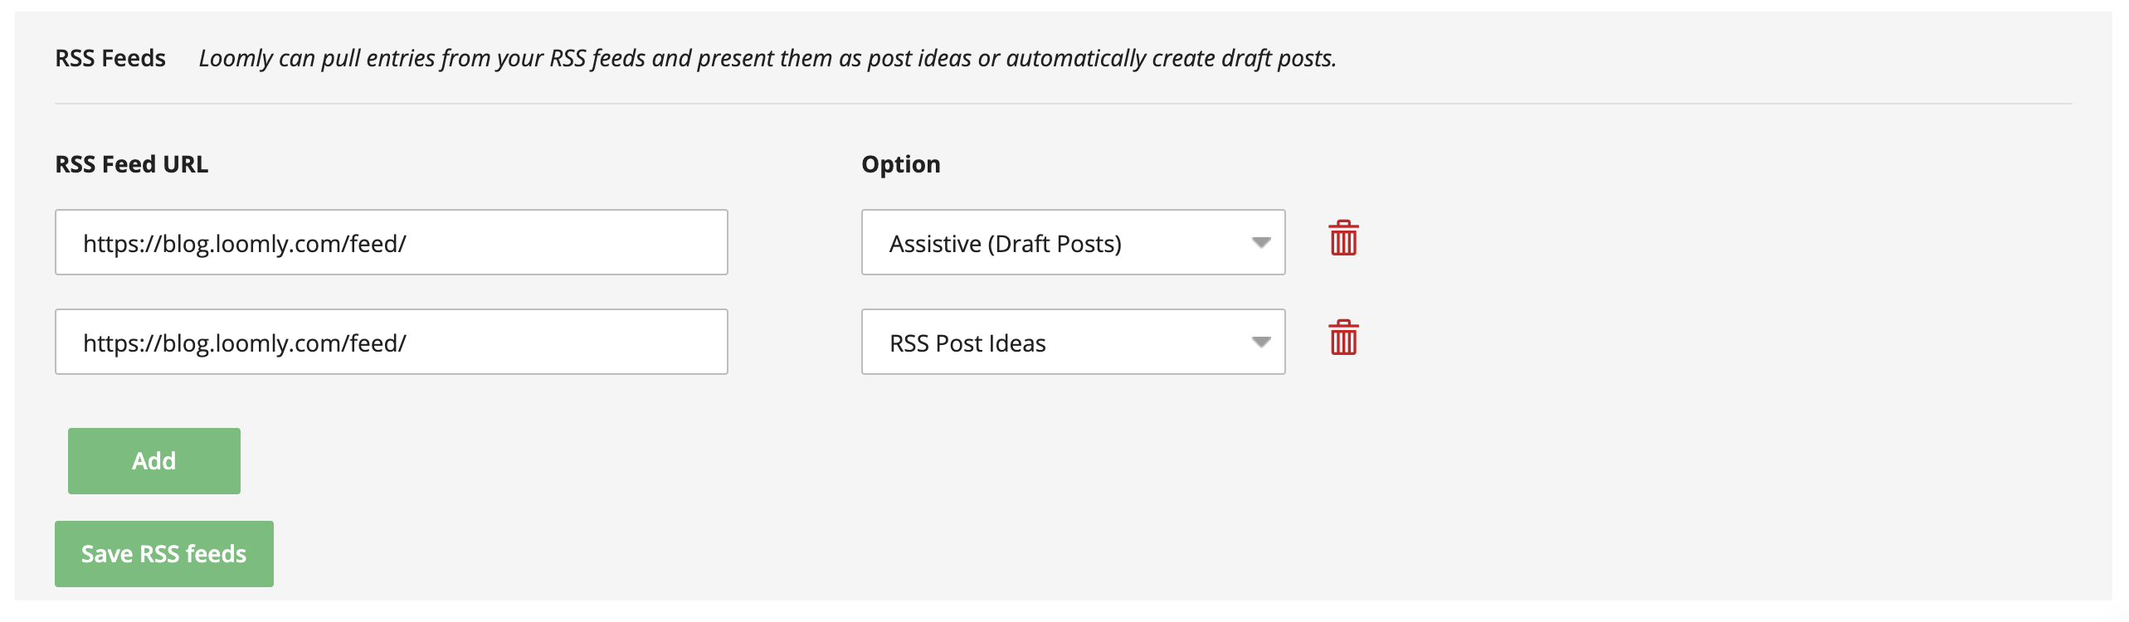This screenshot has height=622, width=2129.
Task: Click Save RSS feeds
Action: tap(163, 553)
